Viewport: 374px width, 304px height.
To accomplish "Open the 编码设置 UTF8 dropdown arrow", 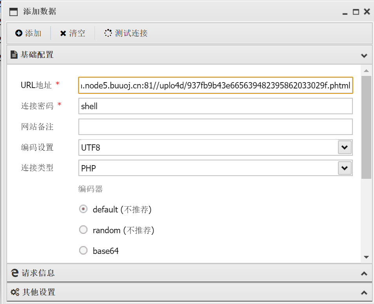I will pyautogui.click(x=345, y=148).
